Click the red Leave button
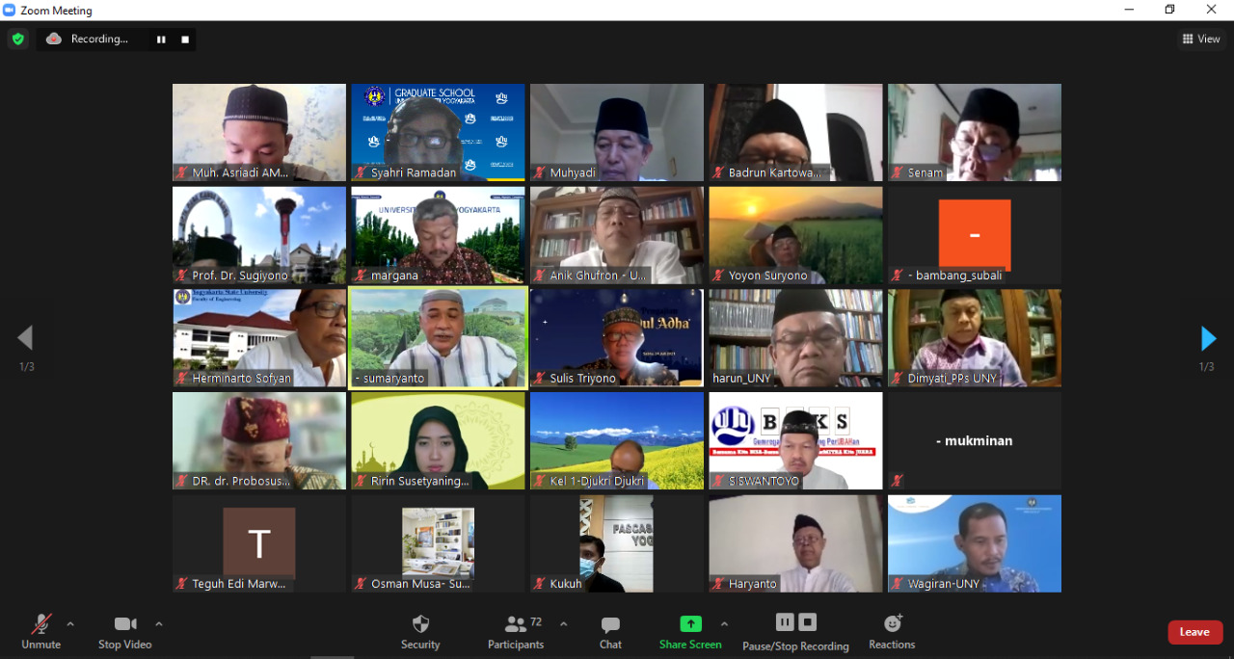 pos(1195,632)
